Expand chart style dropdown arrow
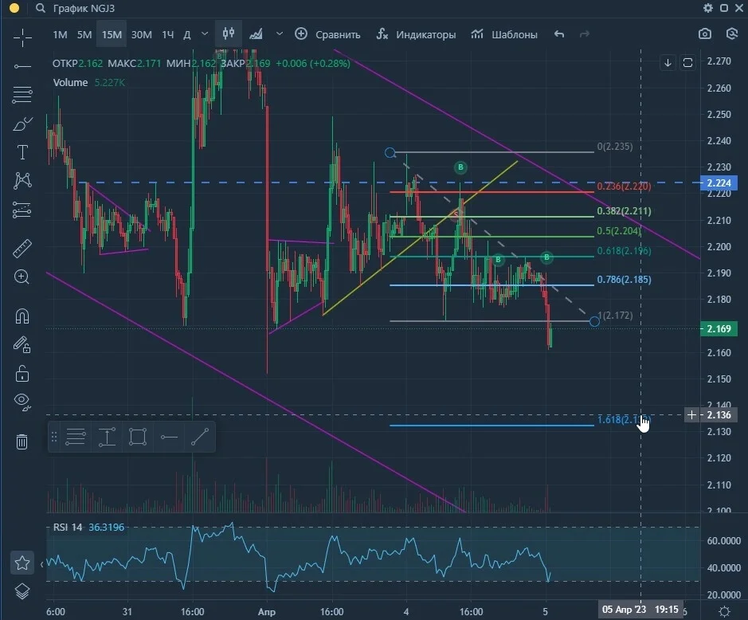This screenshot has width=748, height=620. [x=280, y=34]
